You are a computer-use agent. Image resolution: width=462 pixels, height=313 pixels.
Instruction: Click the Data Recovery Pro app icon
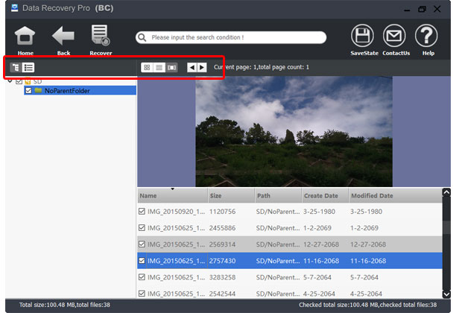tap(14, 8)
